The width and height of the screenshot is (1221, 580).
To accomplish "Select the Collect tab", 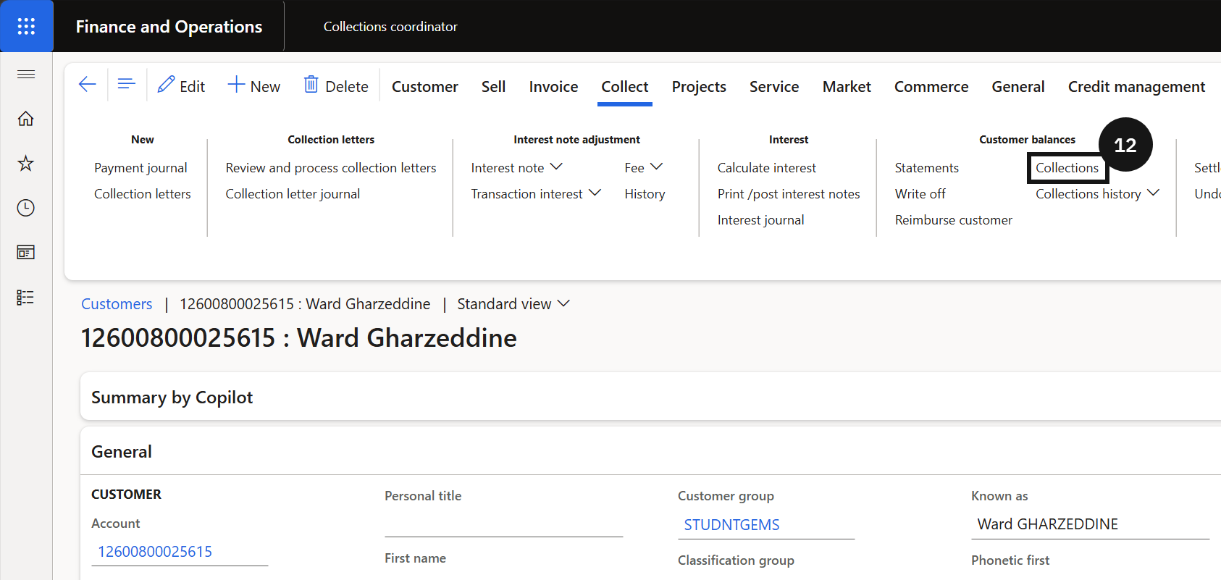I will 625,87.
